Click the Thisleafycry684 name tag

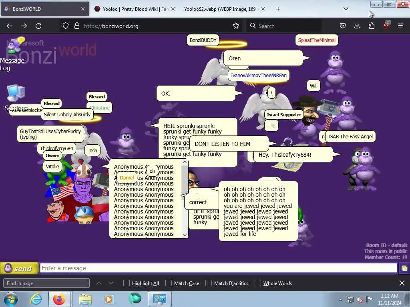click(56, 148)
